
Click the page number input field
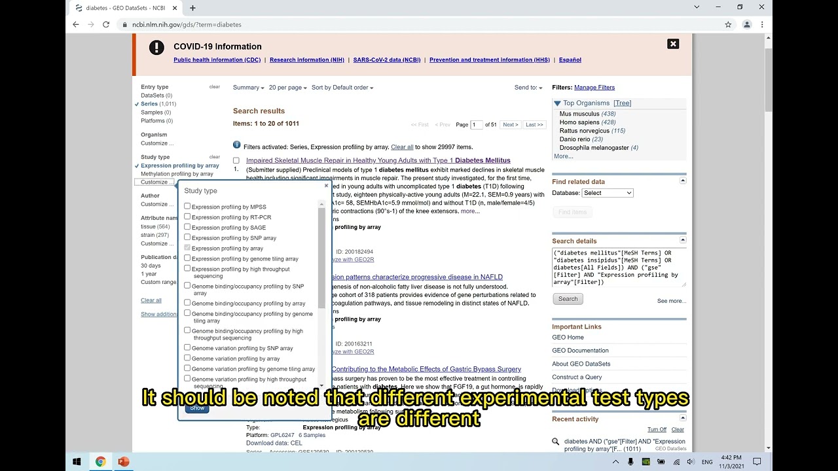point(477,124)
